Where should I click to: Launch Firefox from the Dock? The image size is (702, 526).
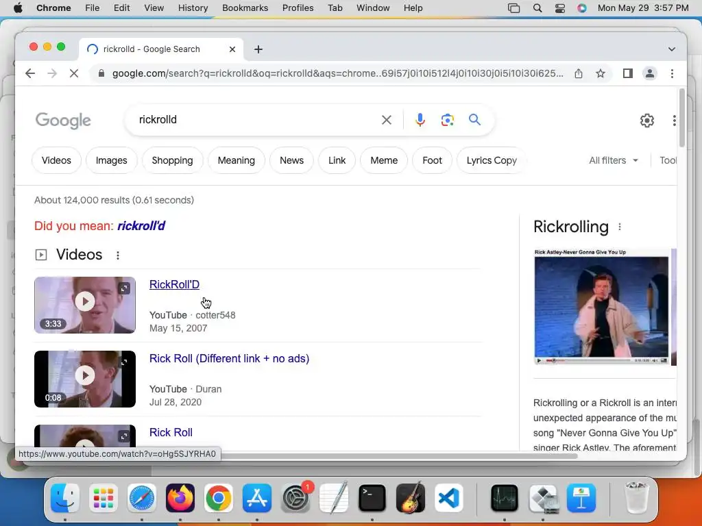click(180, 498)
